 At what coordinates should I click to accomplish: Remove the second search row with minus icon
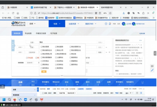106,47
